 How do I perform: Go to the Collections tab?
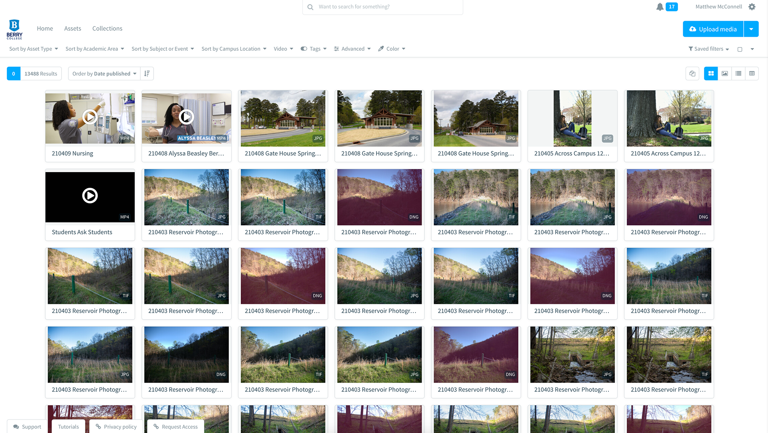(107, 28)
